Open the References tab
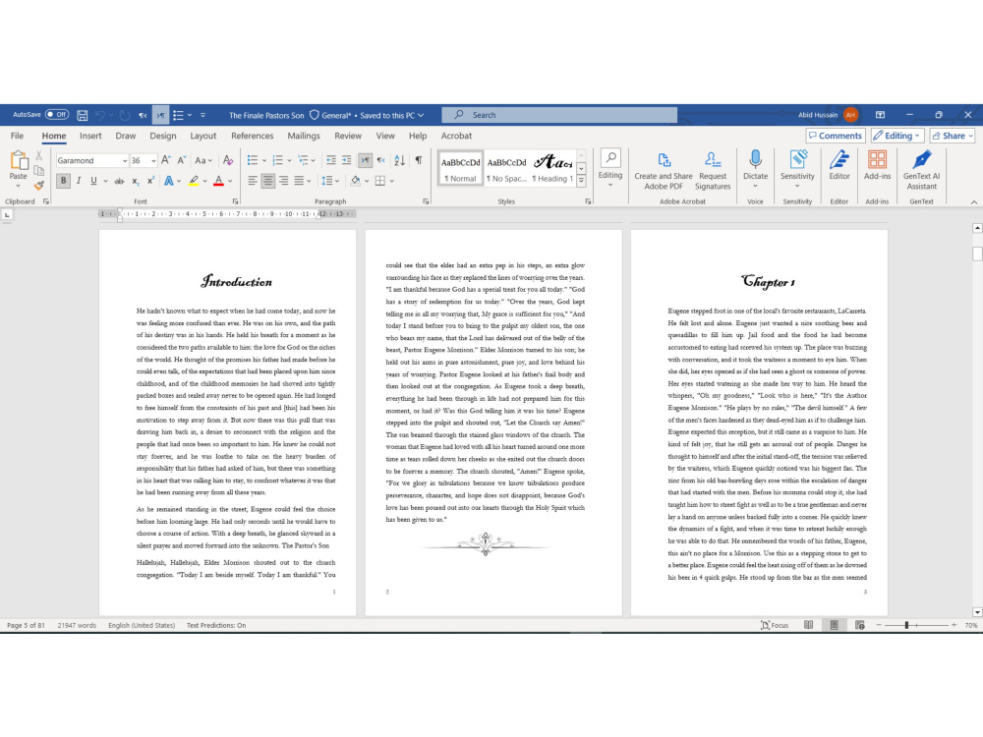This screenshot has height=737, width=983. pos(252,136)
